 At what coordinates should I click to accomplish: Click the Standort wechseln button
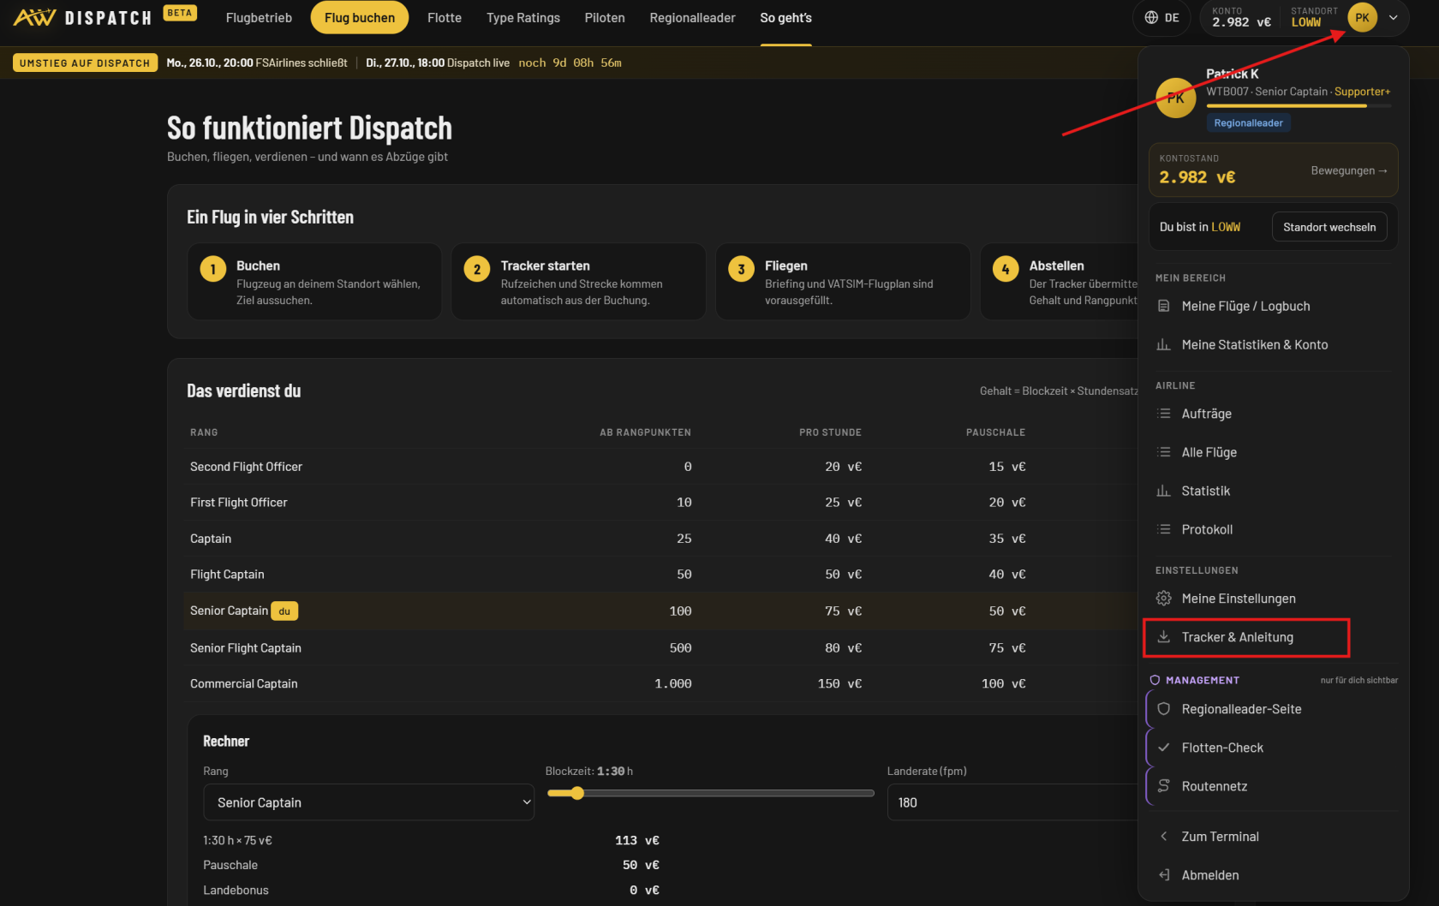click(x=1329, y=227)
